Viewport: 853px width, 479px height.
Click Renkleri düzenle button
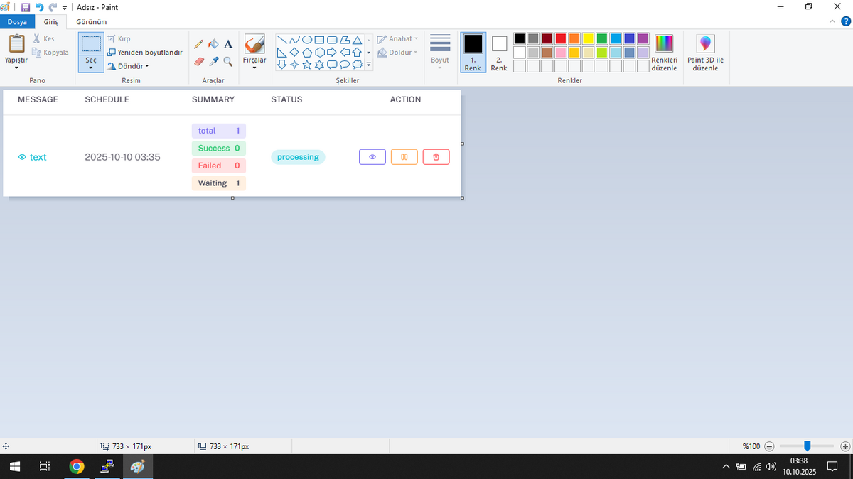tap(664, 53)
